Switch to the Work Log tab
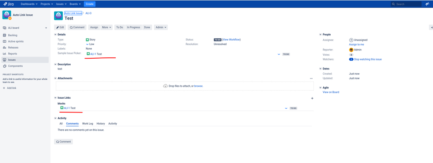Screen dimensions: 433x163 pyautogui.click(x=88, y=124)
